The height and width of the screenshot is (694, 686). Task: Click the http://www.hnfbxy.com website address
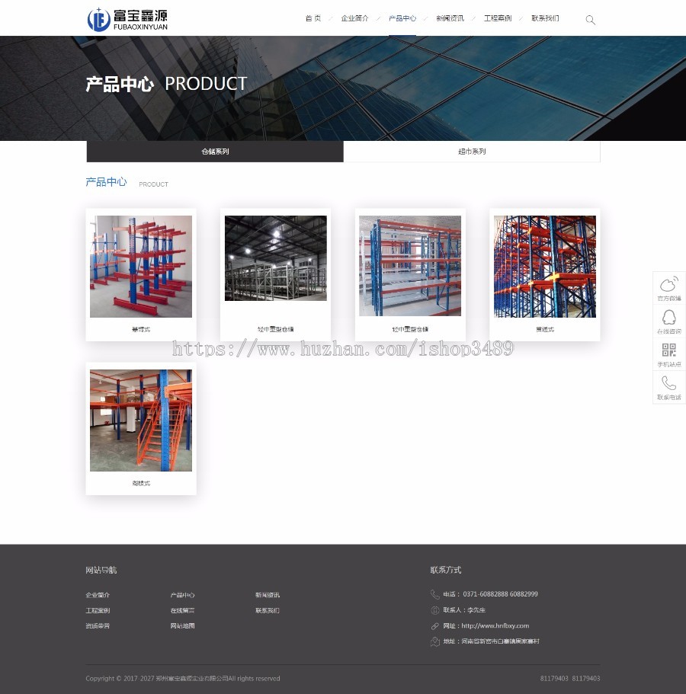click(495, 626)
